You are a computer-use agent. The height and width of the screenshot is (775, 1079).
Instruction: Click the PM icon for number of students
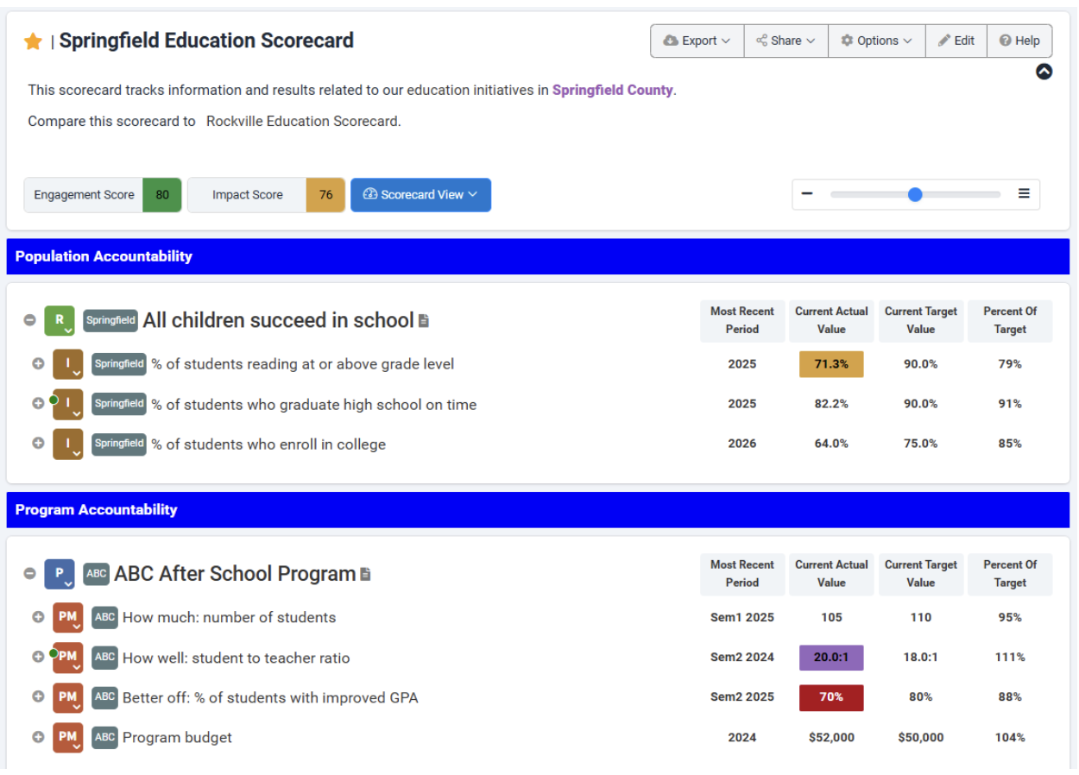pyautogui.click(x=67, y=617)
